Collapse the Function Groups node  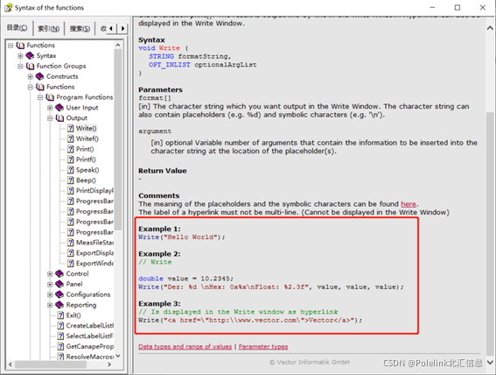[x=20, y=67]
